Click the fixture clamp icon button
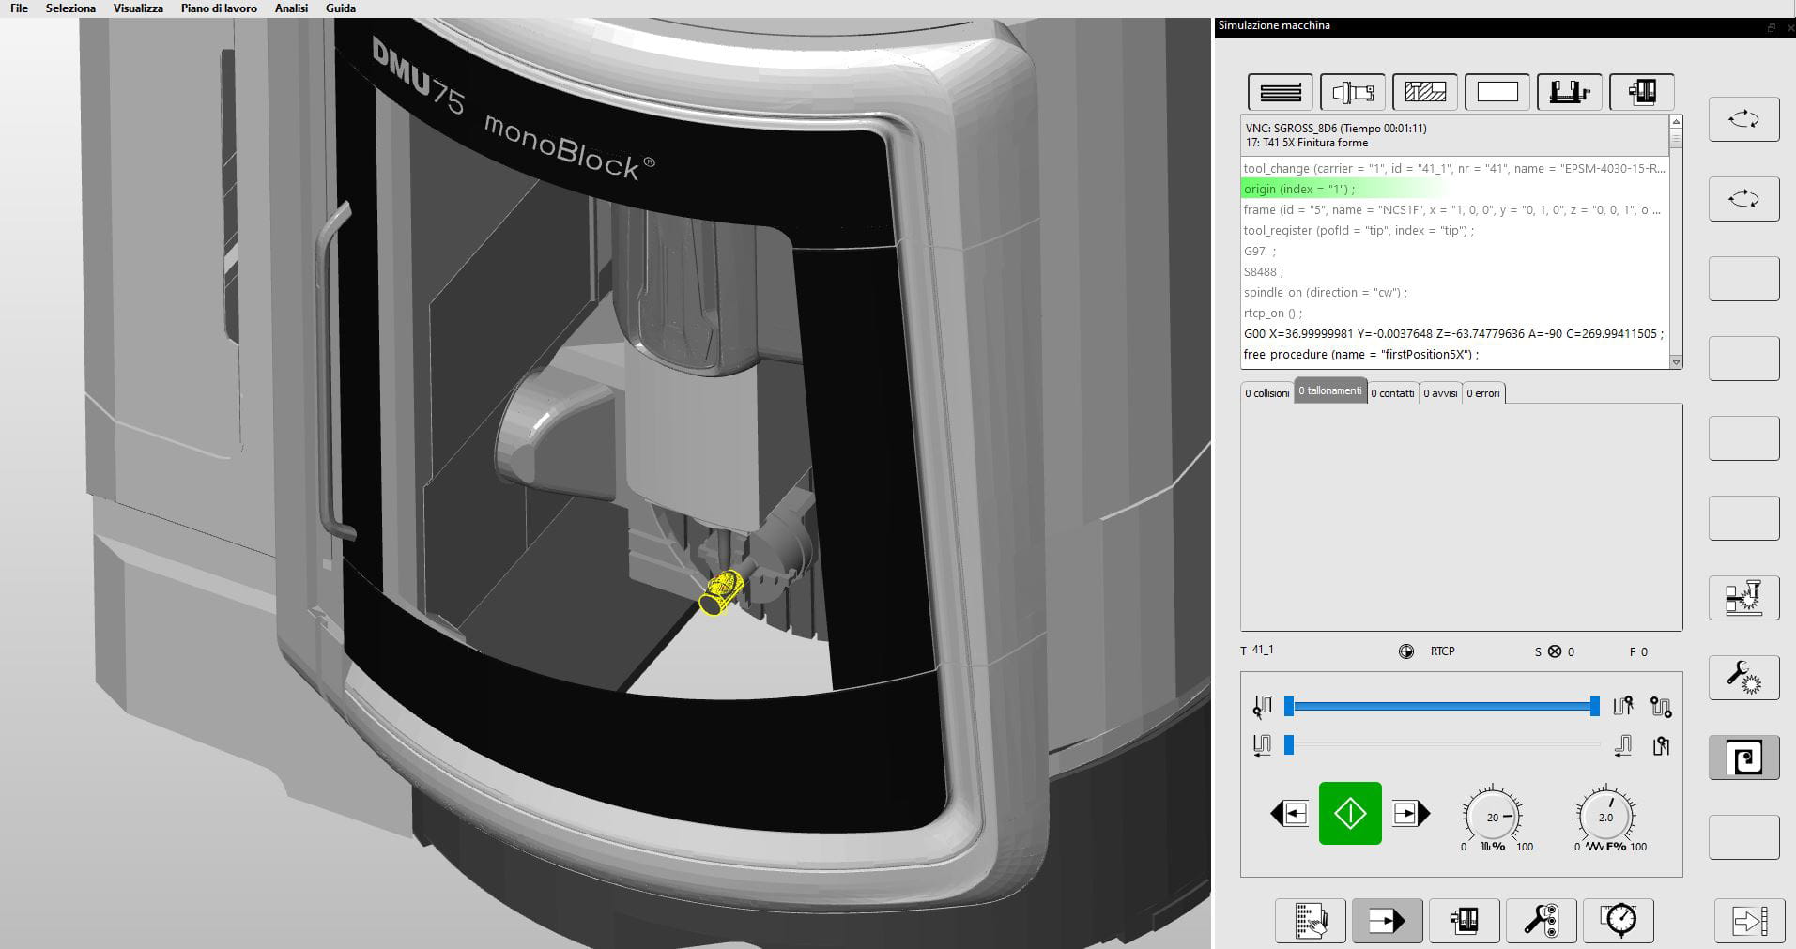The width and height of the screenshot is (1796, 949). coord(1570,92)
